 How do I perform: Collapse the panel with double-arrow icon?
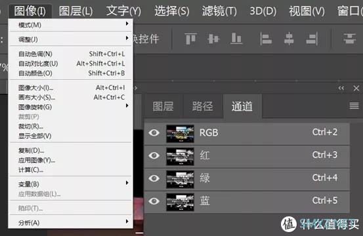pos(341,88)
